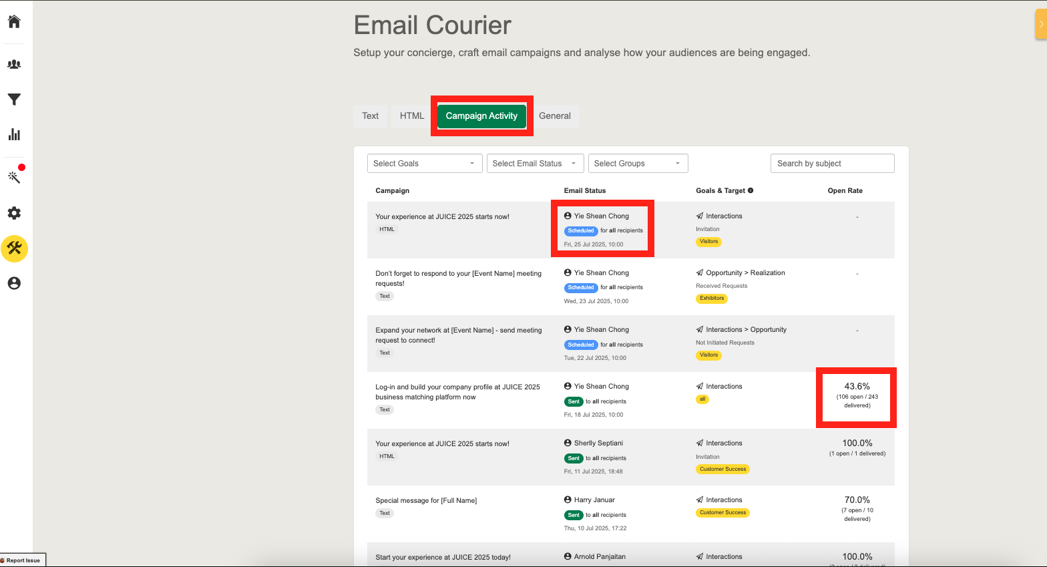Image resolution: width=1047 pixels, height=567 pixels.
Task: Click the yellow 'all' group tag
Action: click(x=702, y=399)
